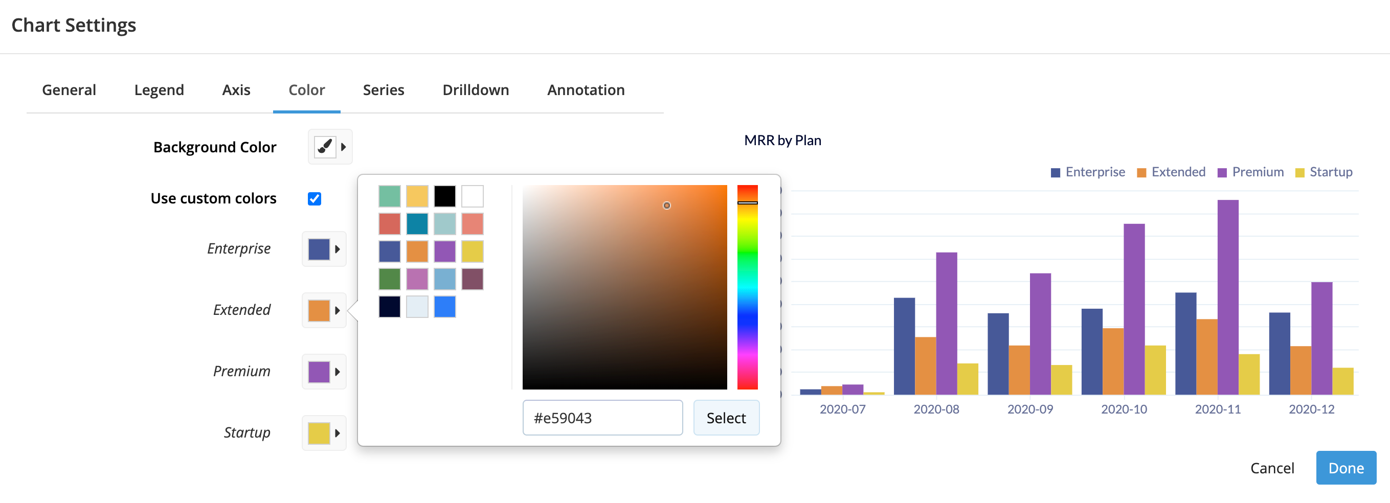Image resolution: width=1390 pixels, height=503 pixels.
Task: Uncheck the Use custom colors checkbox
Action: coord(315,199)
